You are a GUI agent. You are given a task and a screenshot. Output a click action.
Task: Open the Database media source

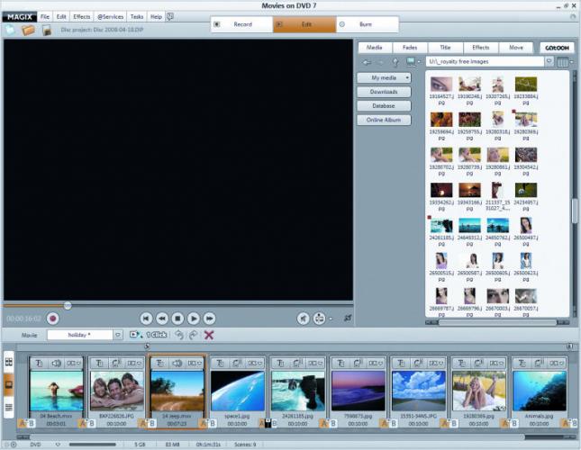[384, 106]
